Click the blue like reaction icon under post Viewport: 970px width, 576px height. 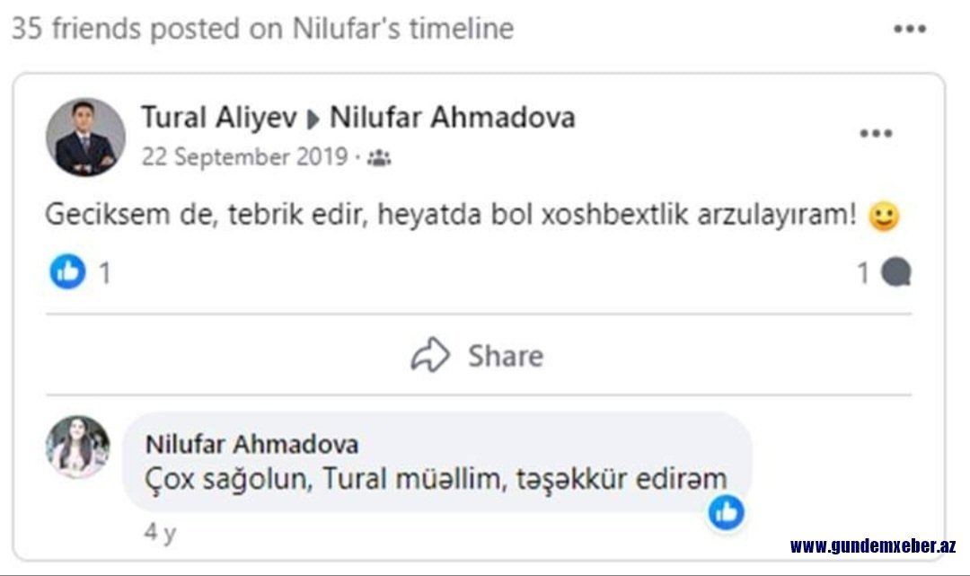coord(68,272)
